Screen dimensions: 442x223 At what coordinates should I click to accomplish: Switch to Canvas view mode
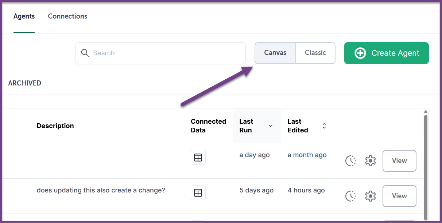[275, 53]
